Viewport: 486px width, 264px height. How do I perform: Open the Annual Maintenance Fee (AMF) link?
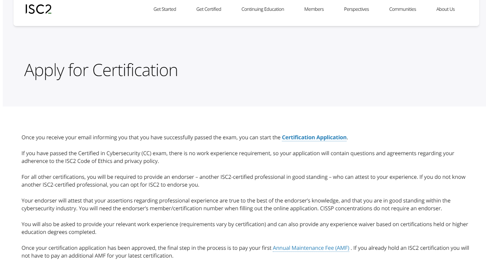click(311, 248)
